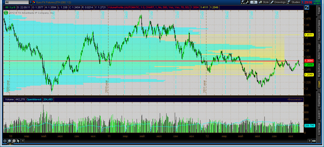Click the 1.2549 yellow price label
Screen dimensions: 324x147
click(x=309, y=75)
